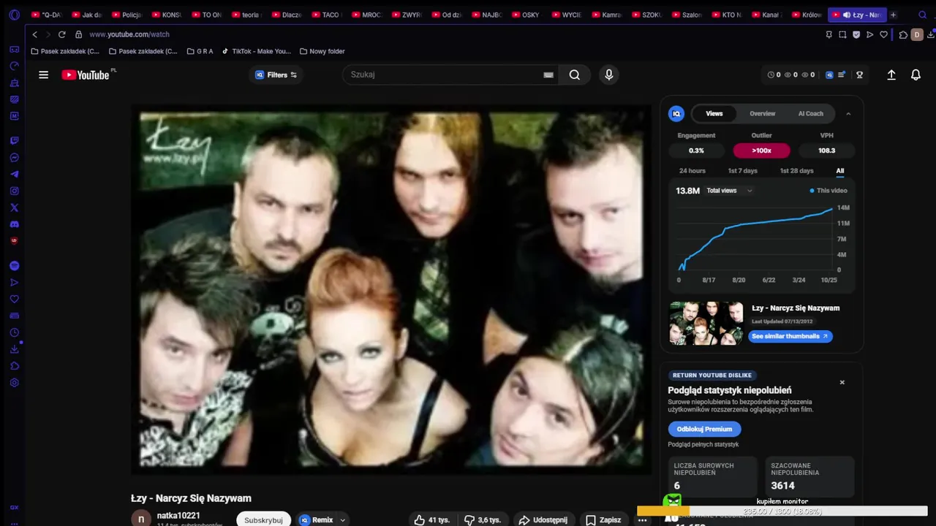The height and width of the screenshot is (526, 936).
Task: Click the Zapisz save button
Action: coord(603,520)
